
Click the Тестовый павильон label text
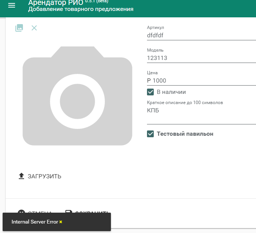(185, 134)
